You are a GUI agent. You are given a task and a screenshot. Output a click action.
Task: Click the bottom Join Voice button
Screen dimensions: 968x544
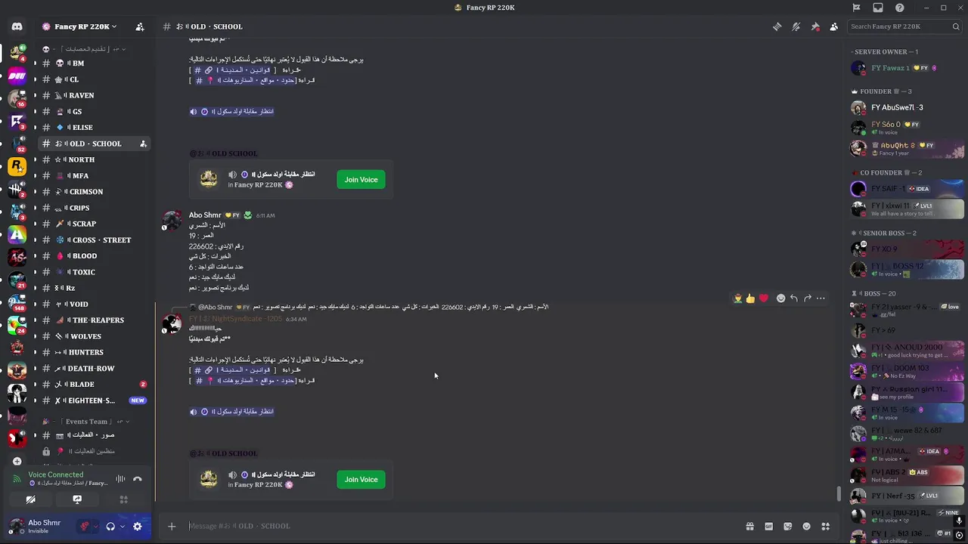[x=361, y=479]
